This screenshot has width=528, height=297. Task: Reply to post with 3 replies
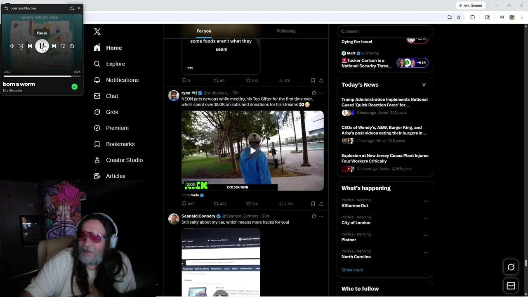pos(186,80)
